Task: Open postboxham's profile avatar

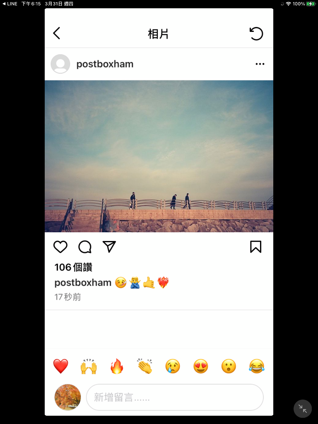Action: point(60,64)
